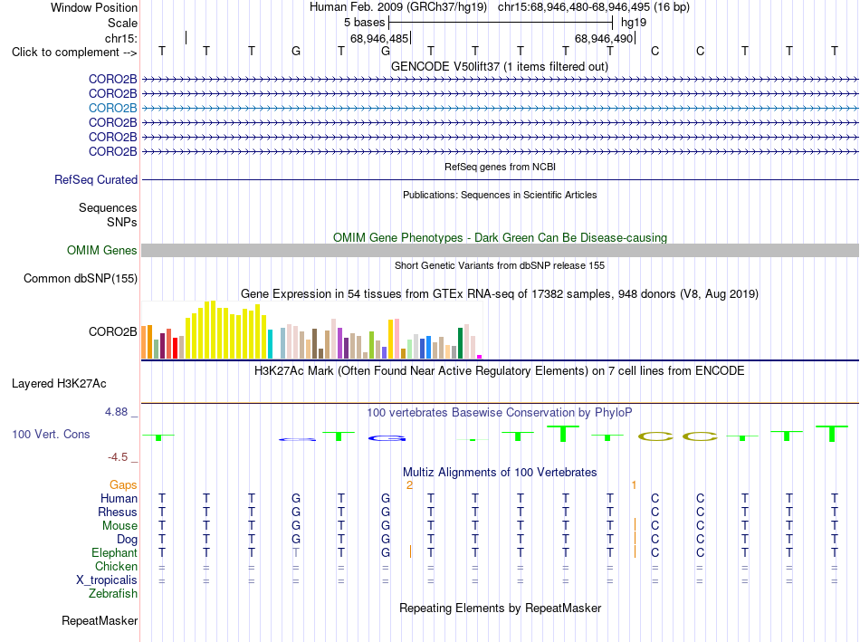Click the hg19 label next to the scale bar
Viewport: 860px width, 642px height.
[x=634, y=23]
